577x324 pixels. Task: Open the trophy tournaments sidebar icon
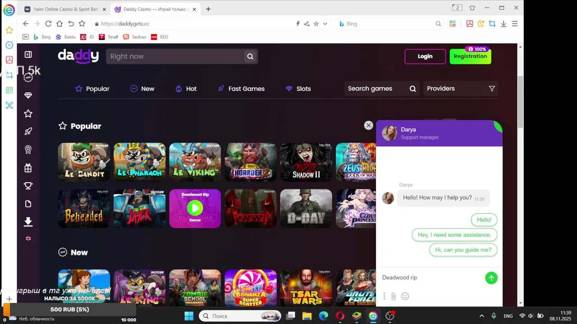pyautogui.click(x=28, y=186)
